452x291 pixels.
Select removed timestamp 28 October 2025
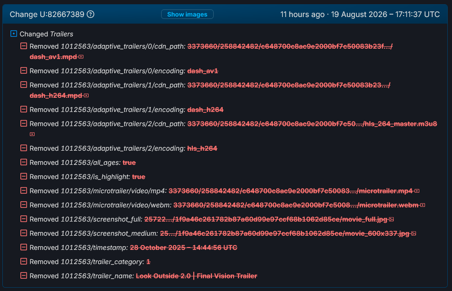tap(183, 248)
